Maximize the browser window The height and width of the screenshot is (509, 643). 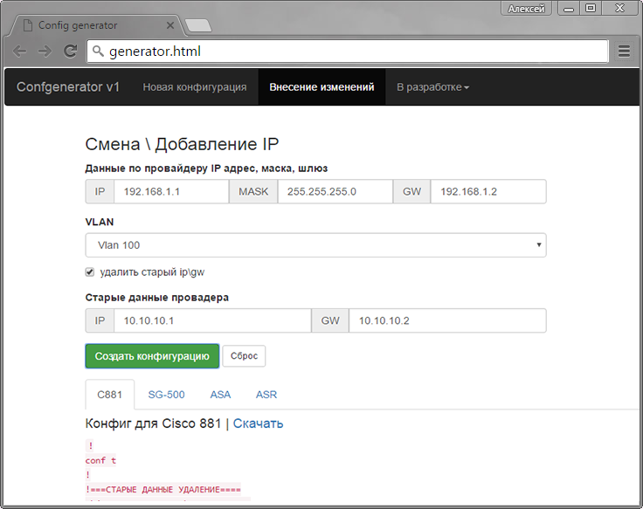[590, 9]
